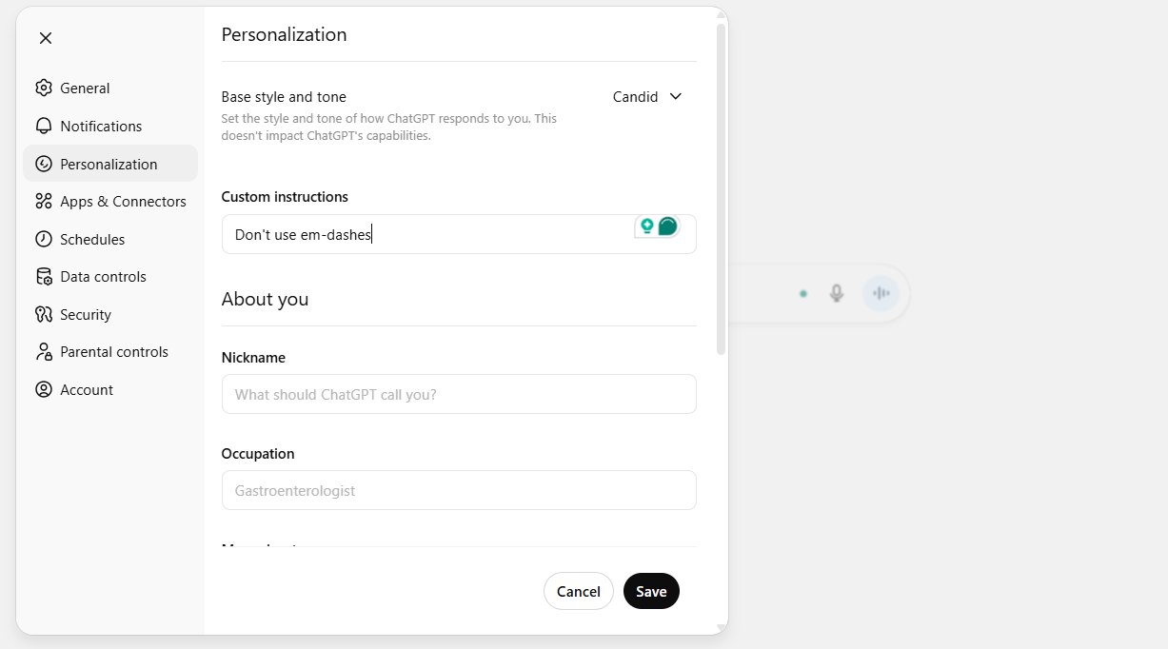Click the Notifications bell icon

[x=44, y=127]
